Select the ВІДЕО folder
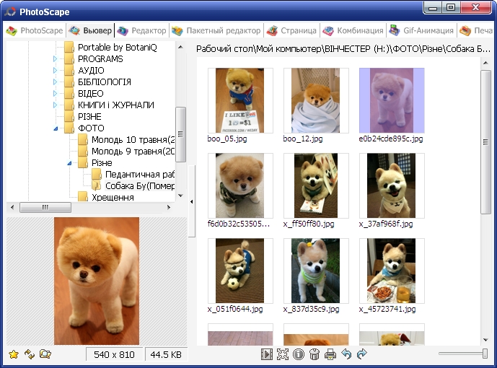This screenshot has height=368, width=497. (x=90, y=94)
